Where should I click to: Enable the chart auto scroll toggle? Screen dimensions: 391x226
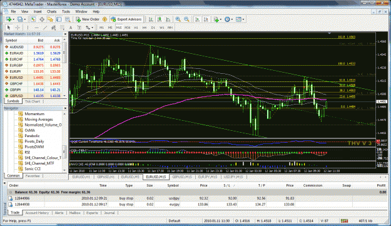tap(197, 19)
